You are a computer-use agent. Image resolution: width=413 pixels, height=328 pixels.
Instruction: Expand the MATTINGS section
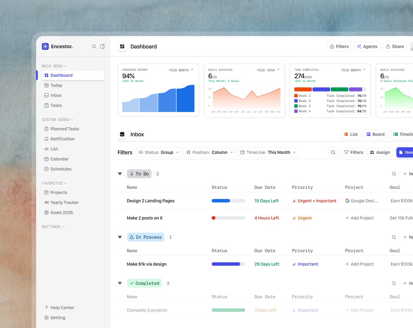(x=53, y=227)
